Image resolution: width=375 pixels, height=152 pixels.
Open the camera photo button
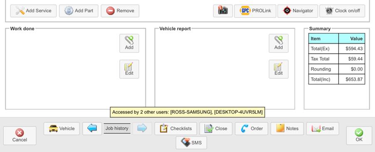point(223,11)
